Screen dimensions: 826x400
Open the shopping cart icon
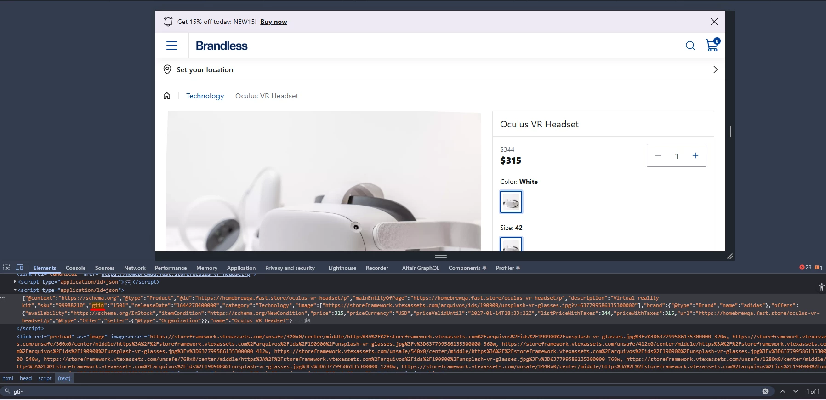tap(712, 45)
